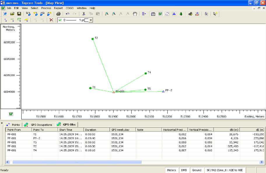Open the COGO menu
Viewport: 266px width, 173px height.
pos(70,8)
